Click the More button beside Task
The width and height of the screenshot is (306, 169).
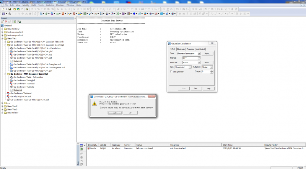(207, 53)
